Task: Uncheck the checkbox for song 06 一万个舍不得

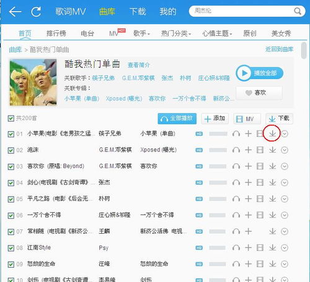Action: pos(11,215)
